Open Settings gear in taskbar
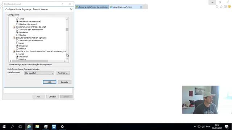The height and width of the screenshot is (130, 232). (x=62, y=127)
